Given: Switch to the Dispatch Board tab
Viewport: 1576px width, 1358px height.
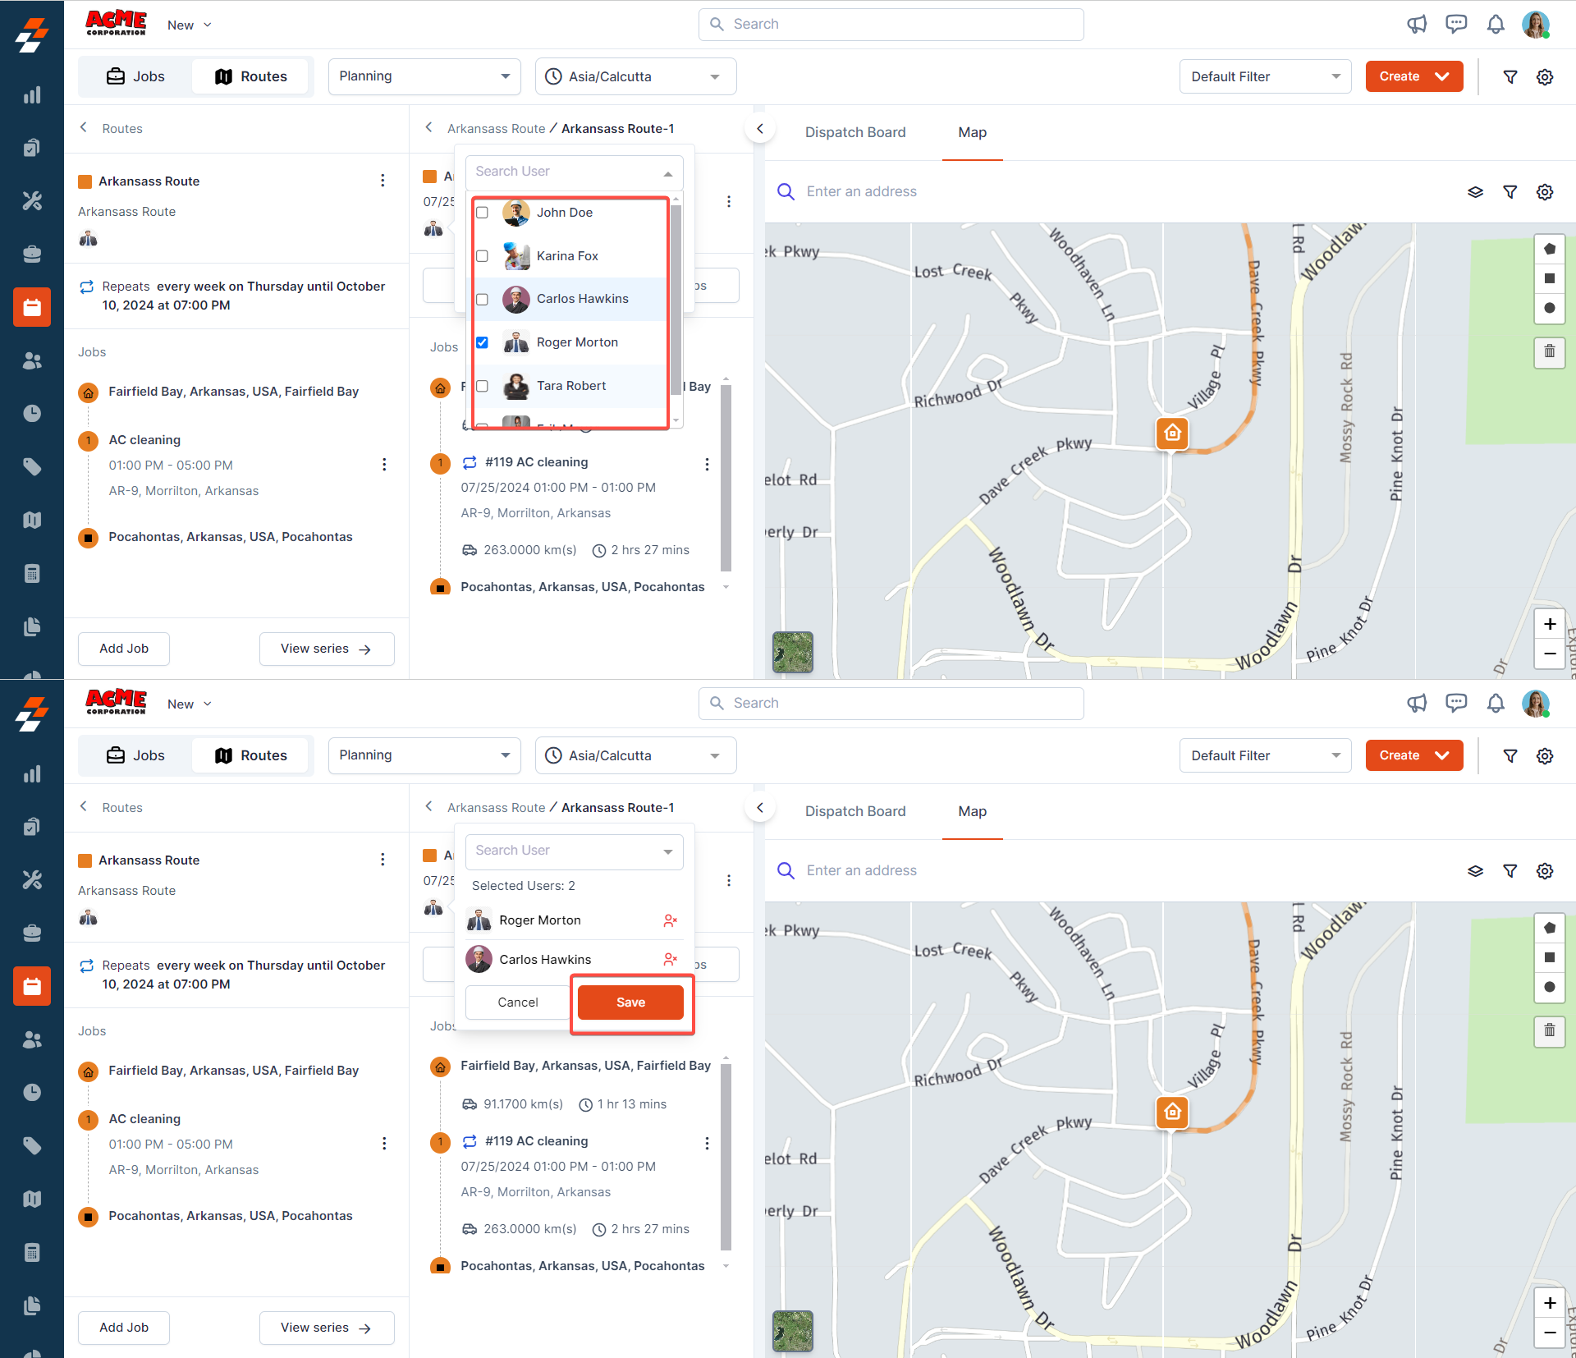Looking at the screenshot, I should (855, 132).
